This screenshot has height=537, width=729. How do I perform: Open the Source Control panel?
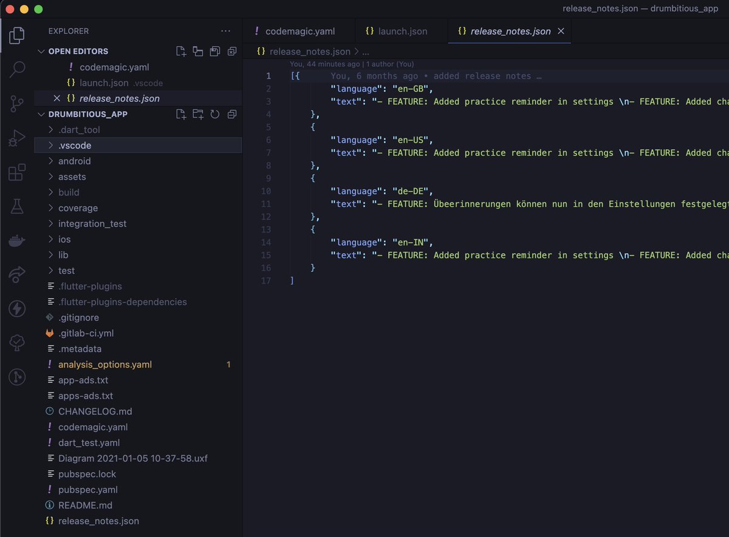point(16,103)
